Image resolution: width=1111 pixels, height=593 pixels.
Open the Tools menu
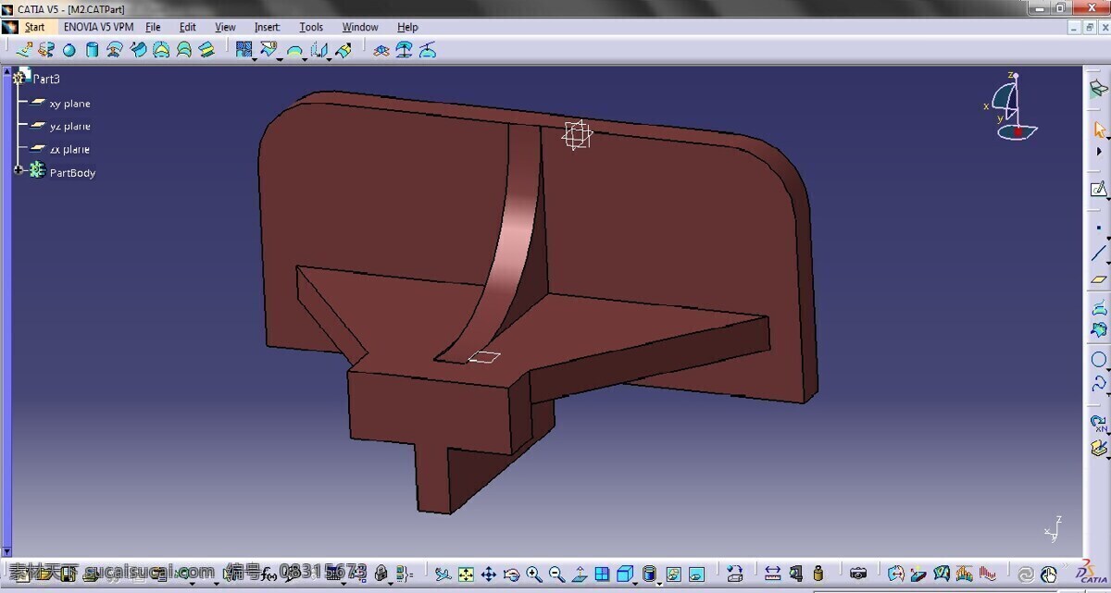tap(311, 27)
